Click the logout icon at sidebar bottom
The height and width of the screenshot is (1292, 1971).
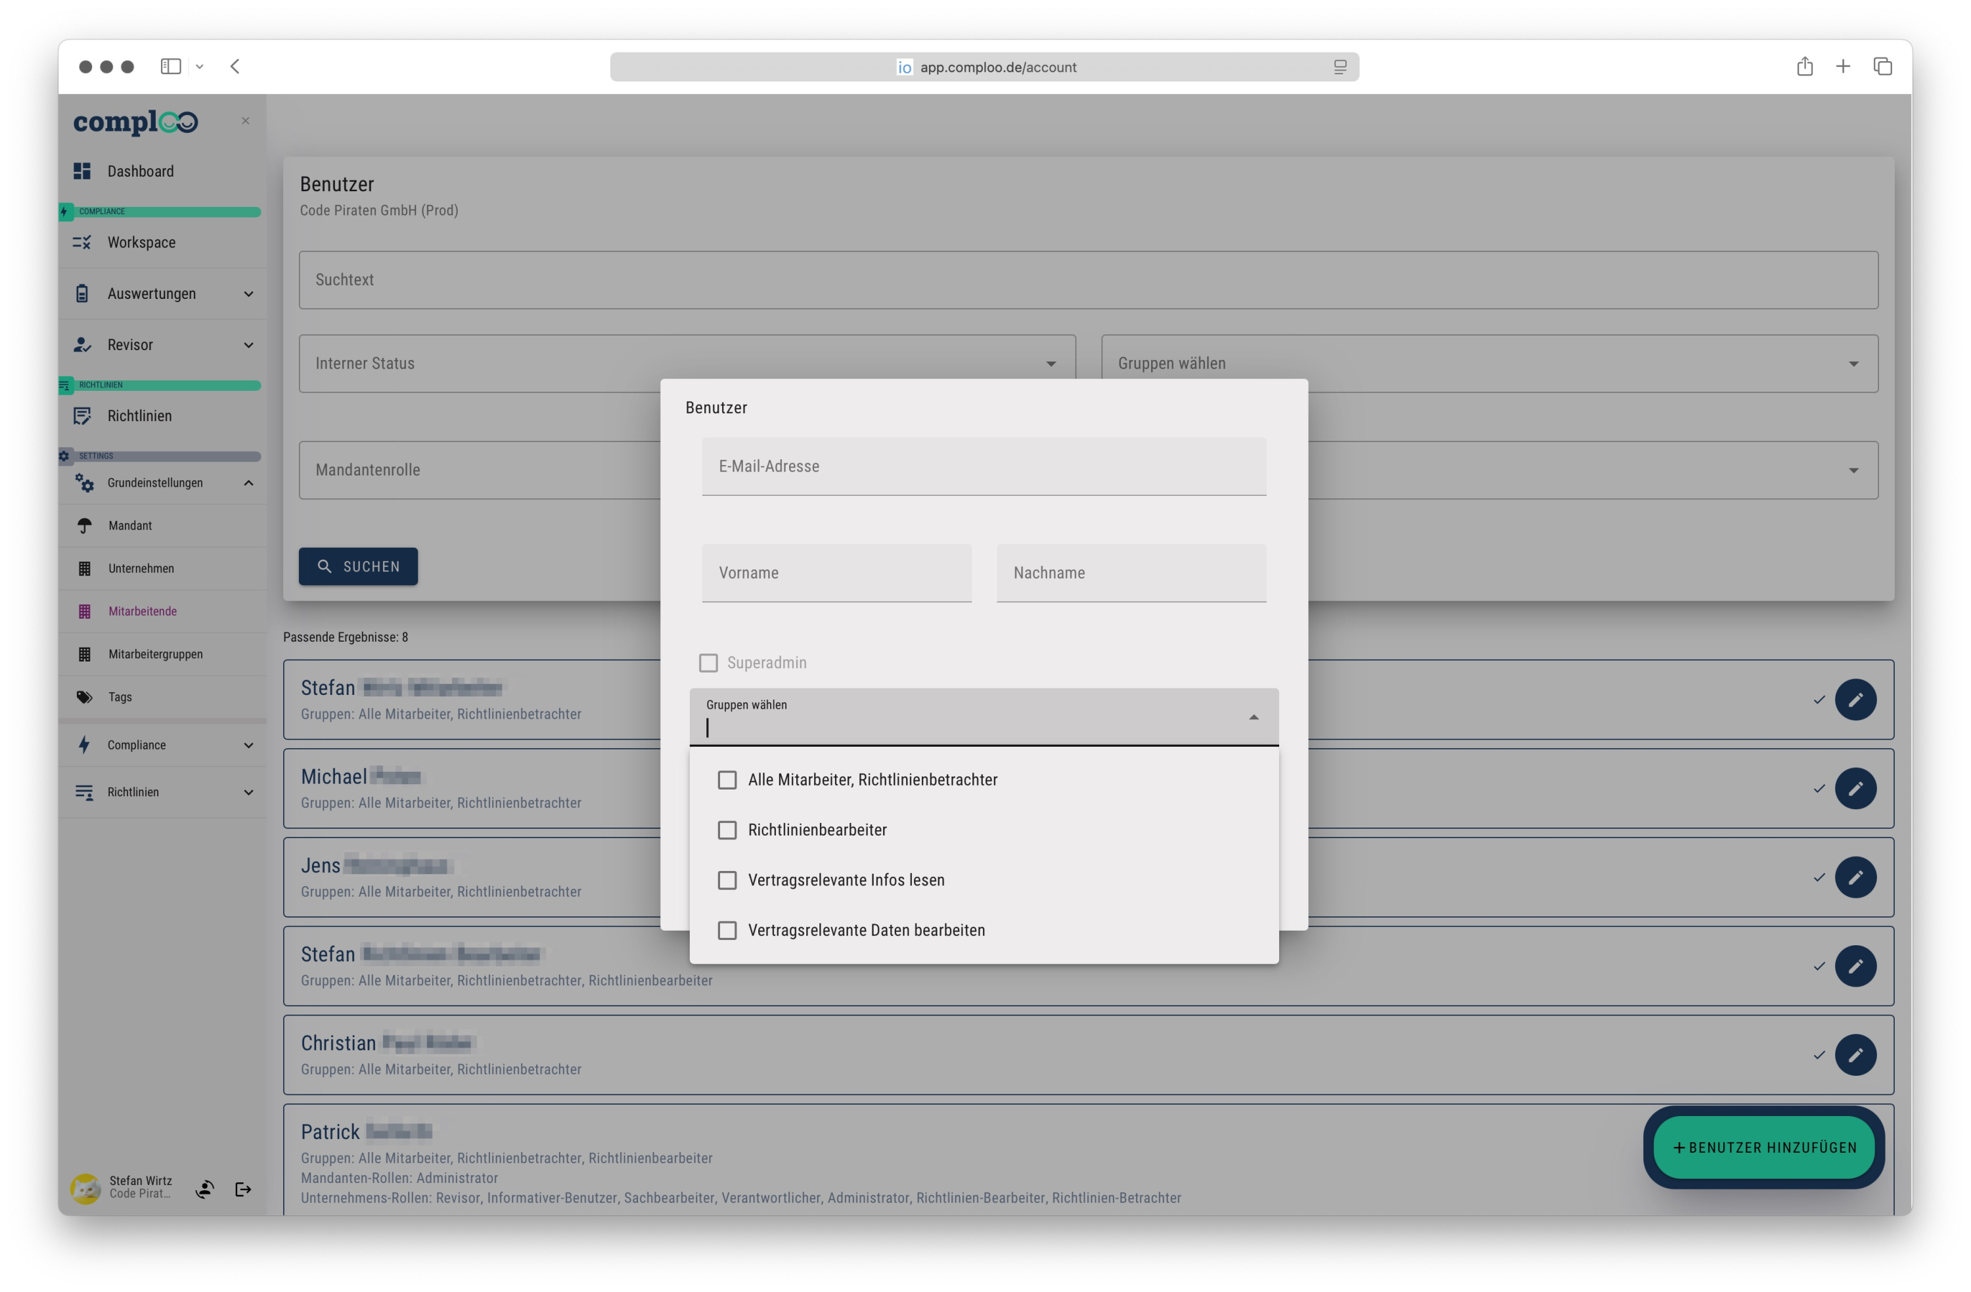pos(244,1190)
